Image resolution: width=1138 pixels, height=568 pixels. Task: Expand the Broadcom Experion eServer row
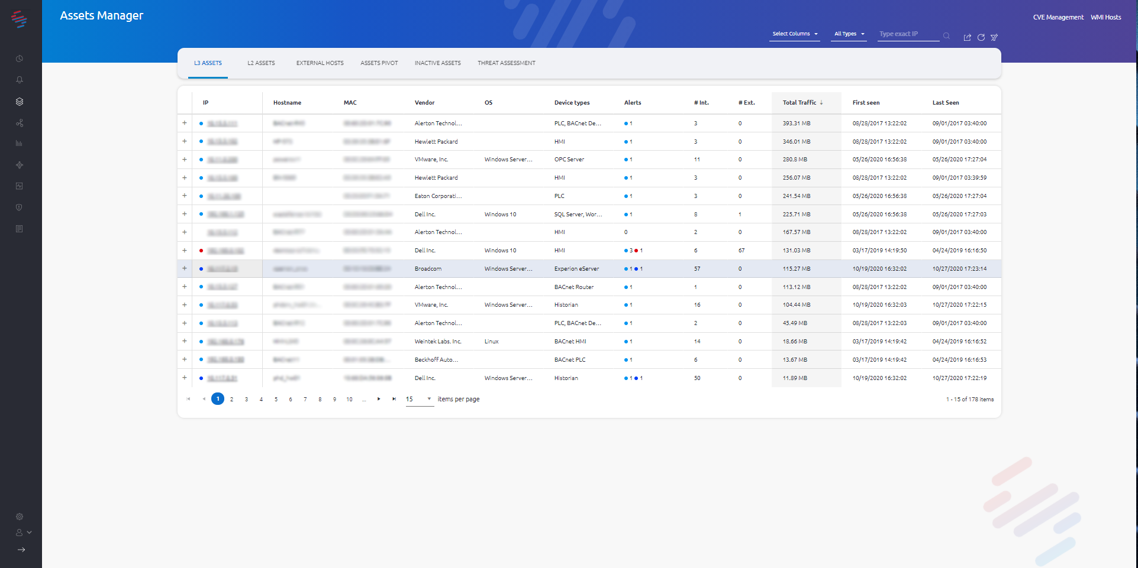pos(185,268)
